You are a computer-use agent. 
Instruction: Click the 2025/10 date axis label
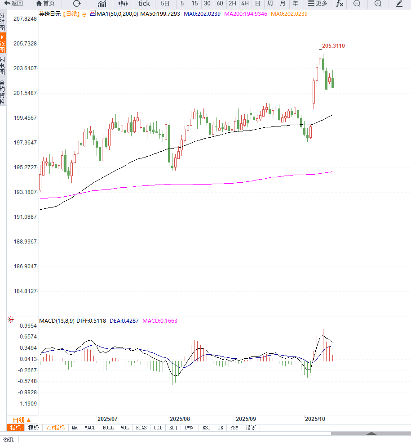coord(315,419)
